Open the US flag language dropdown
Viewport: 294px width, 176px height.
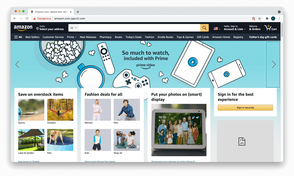[217, 29]
